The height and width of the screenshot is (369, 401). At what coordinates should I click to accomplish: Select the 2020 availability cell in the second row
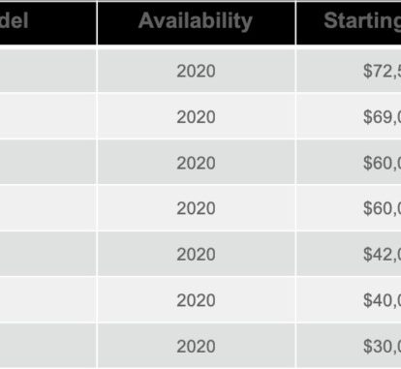click(196, 116)
